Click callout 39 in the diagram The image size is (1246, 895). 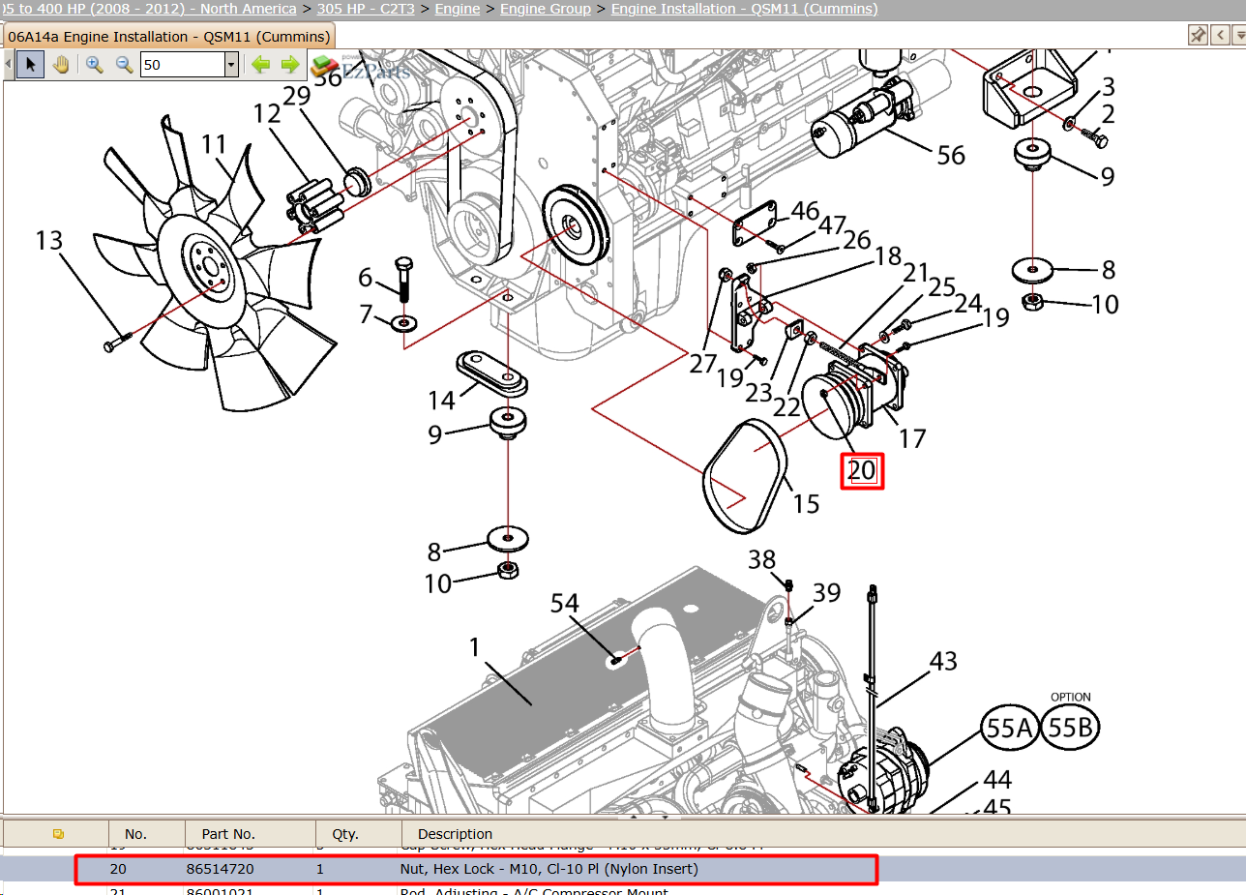pyautogui.click(x=826, y=592)
